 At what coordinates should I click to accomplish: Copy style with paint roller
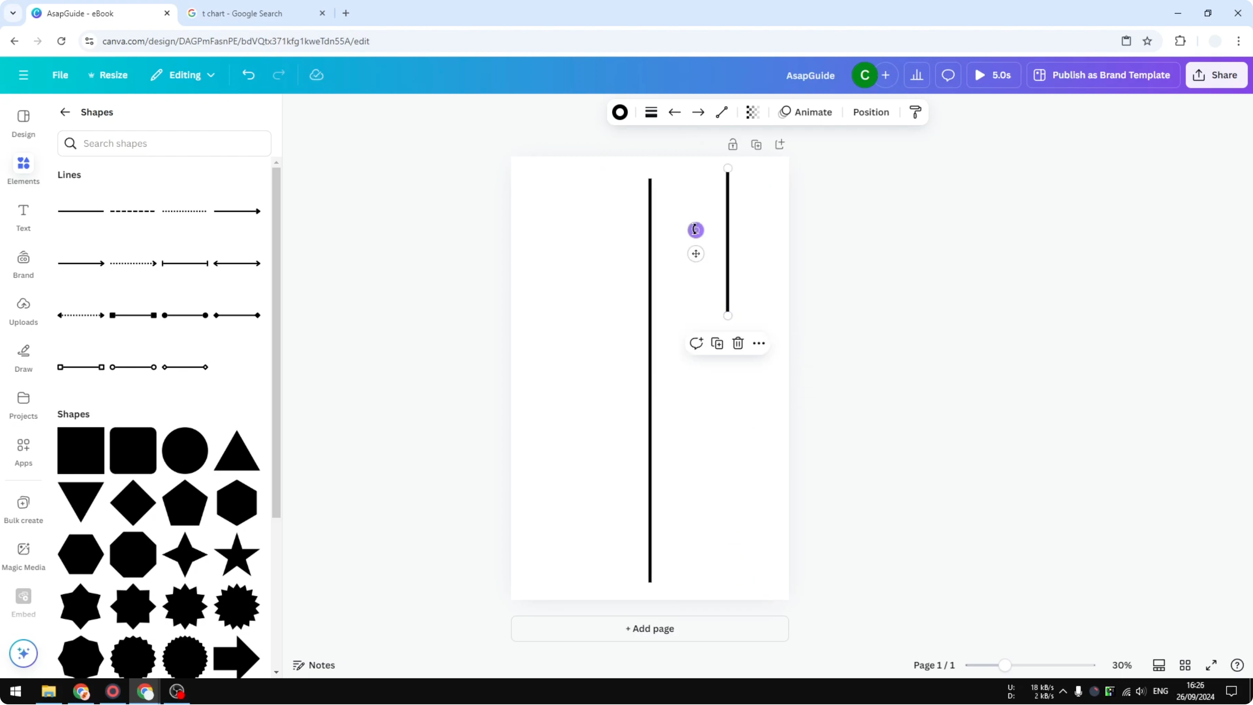(916, 112)
